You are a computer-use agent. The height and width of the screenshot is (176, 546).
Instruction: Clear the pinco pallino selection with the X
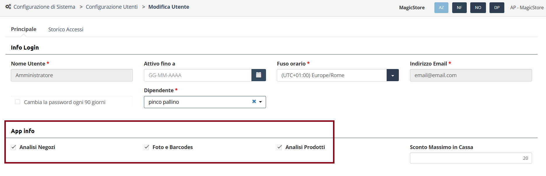point(254,101)
